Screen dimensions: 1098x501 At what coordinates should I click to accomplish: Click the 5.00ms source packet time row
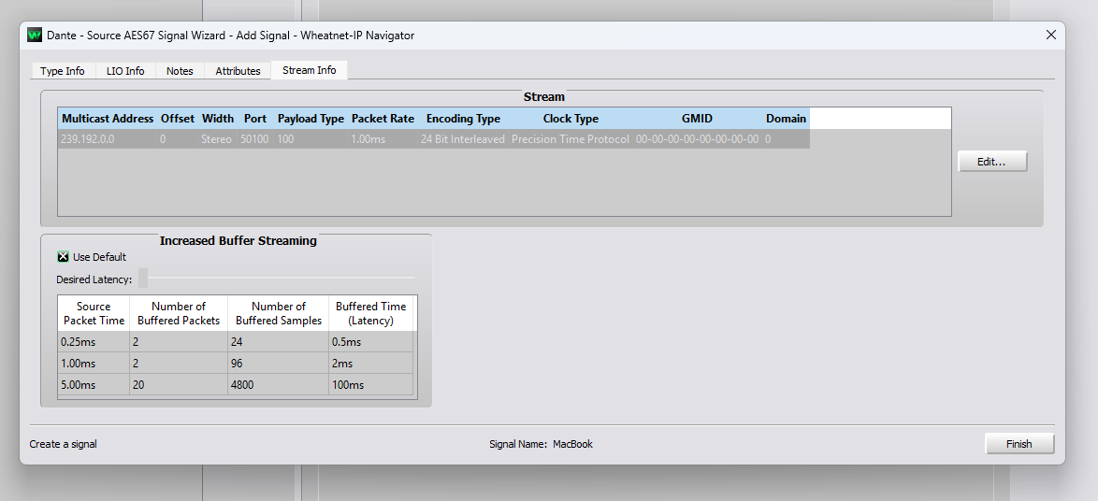[236, 385]
